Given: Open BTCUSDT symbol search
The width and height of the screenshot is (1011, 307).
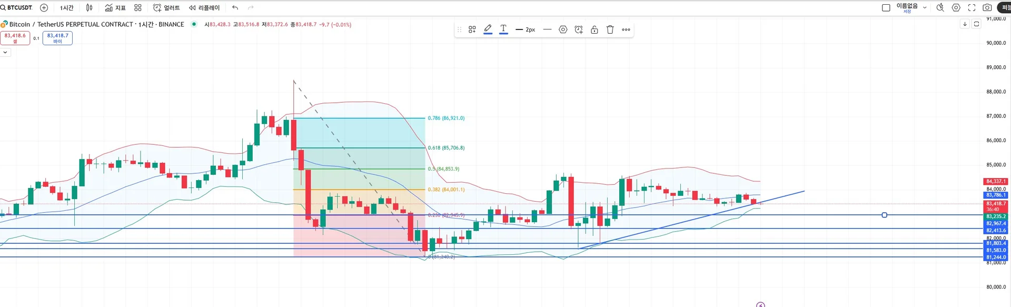Looking at the screenshot, I should [x=17, y=8].
